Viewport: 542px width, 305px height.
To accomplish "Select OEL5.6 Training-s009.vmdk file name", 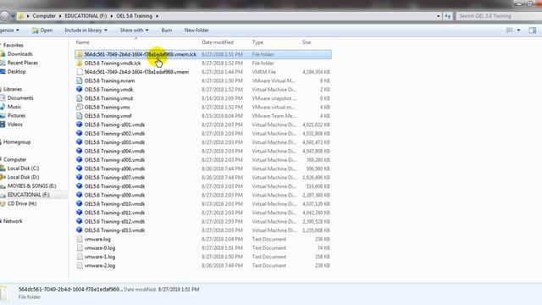I will 115,195.
